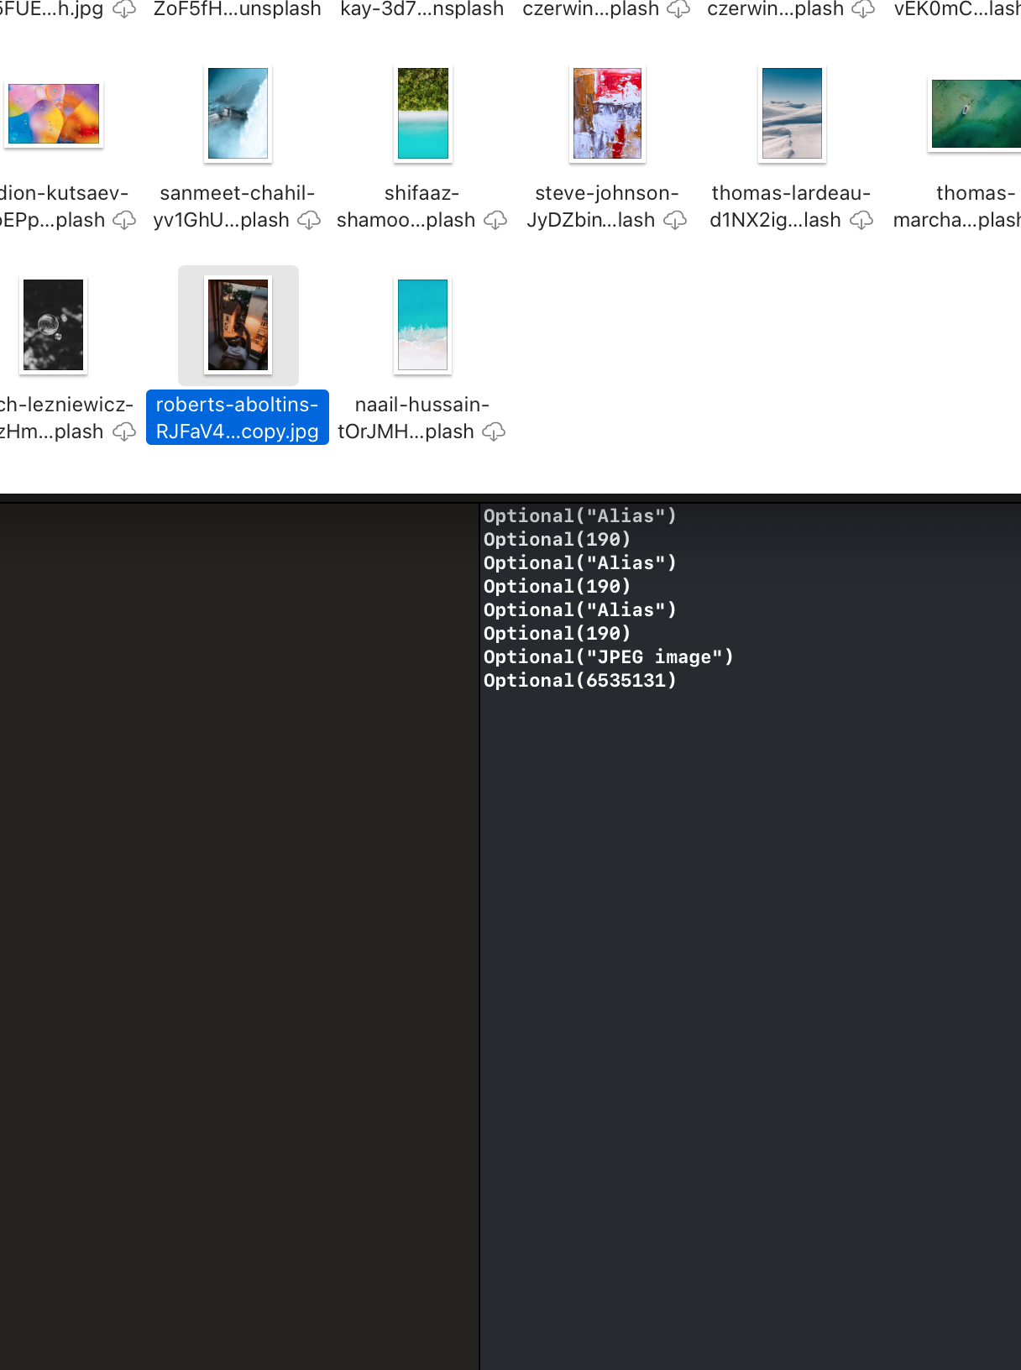
Task: Select the black-and-white lezniewicz bubble thumbnail
Action: [54, 325]
